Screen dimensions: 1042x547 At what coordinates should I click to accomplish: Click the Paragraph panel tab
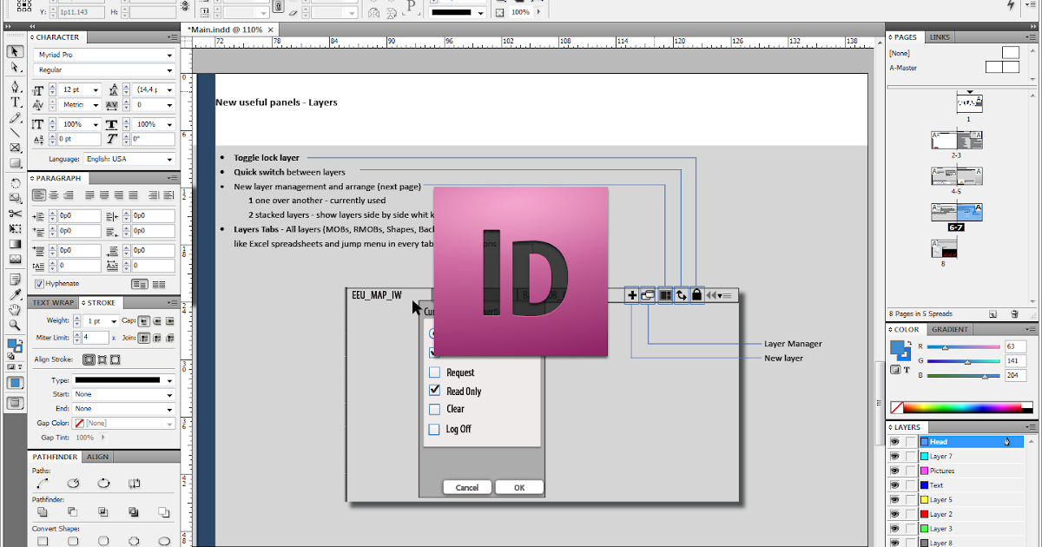pyautogui.click(x=59, y=178)
